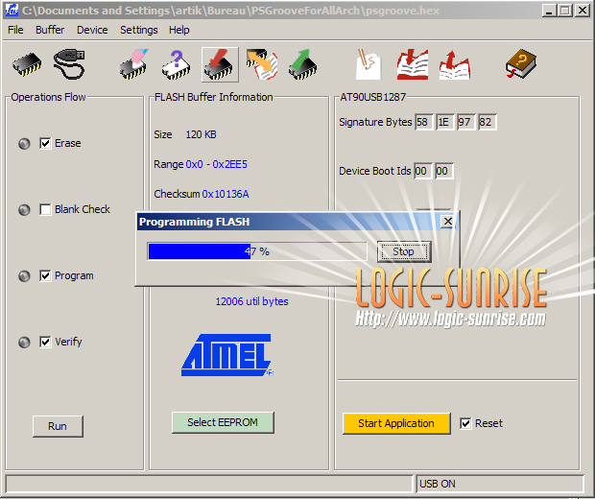The width and height of the screenshot is (595, 499).
Task: Click the Program Target Device red arrow icon
Action: tap(220, 64)
